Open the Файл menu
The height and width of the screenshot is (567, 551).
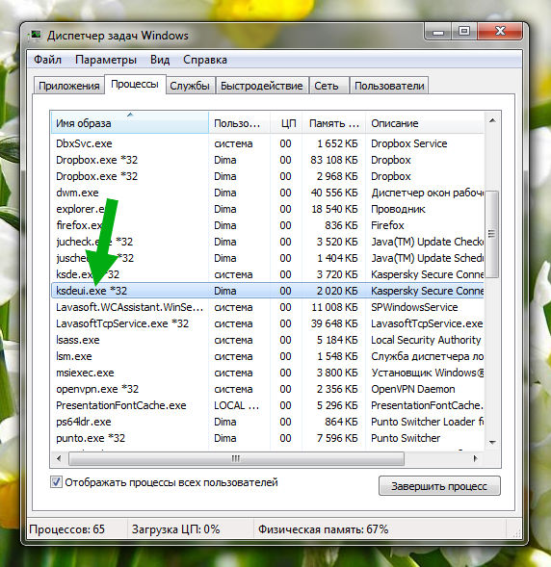click(x=47, y=60)
